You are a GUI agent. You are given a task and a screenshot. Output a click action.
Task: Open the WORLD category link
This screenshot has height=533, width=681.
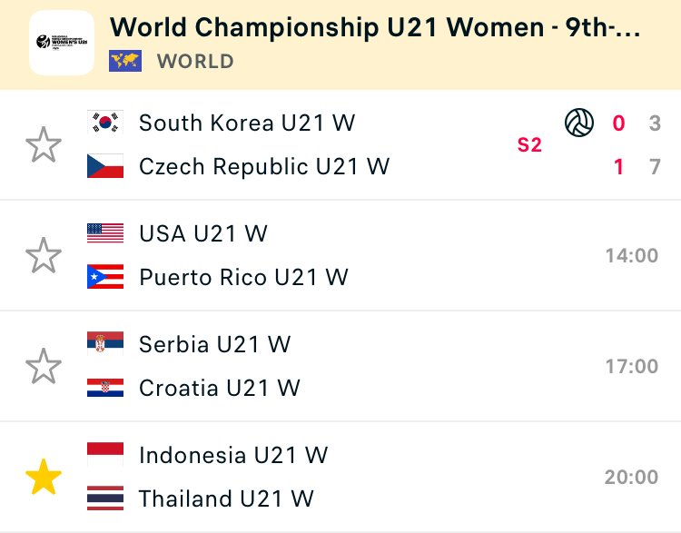click(x=195, y=61)
